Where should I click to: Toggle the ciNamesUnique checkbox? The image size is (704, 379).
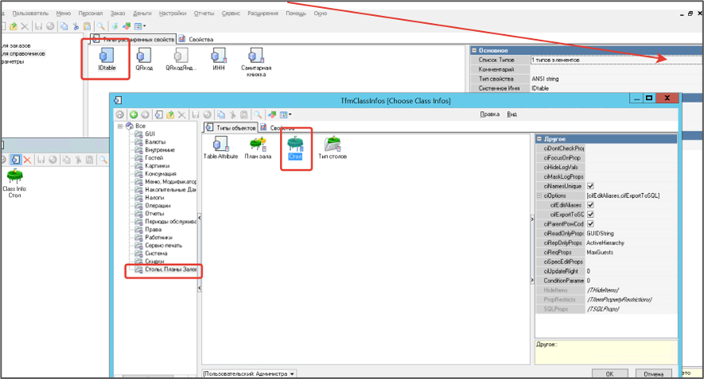[590, 186]
